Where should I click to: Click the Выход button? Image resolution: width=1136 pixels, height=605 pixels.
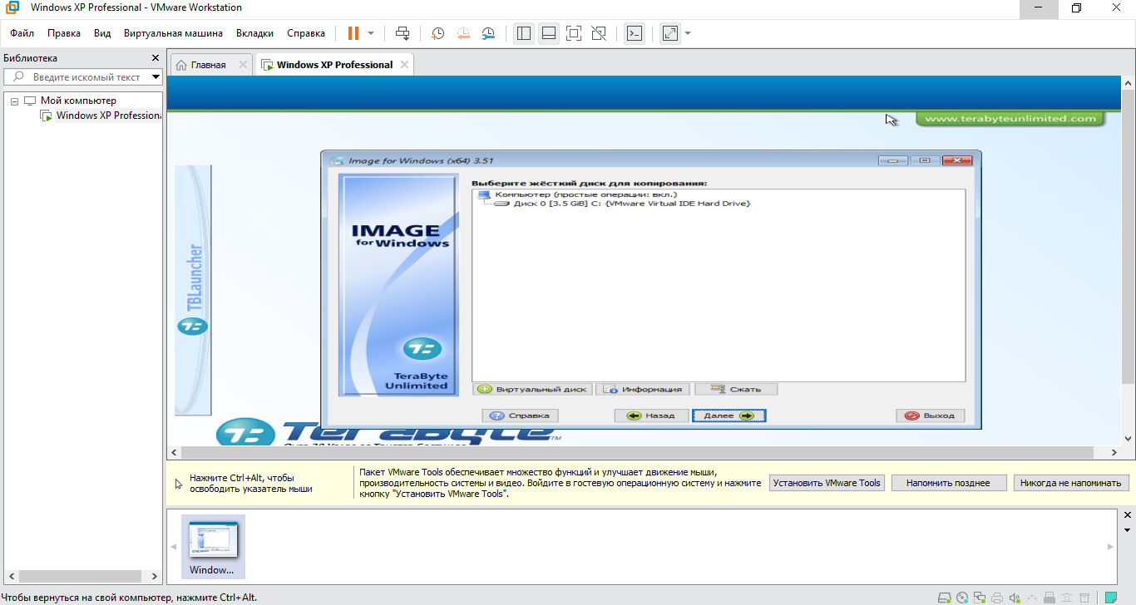pyautogui.click(x=931, y=416)
